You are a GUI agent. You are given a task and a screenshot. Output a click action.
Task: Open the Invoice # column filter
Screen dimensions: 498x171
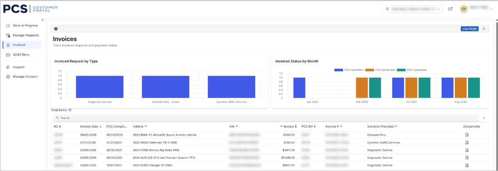tap(341, 126)
